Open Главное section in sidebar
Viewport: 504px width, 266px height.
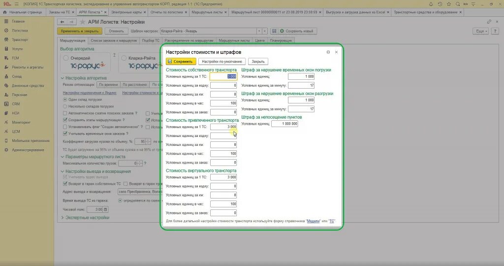tap(18, 21)
